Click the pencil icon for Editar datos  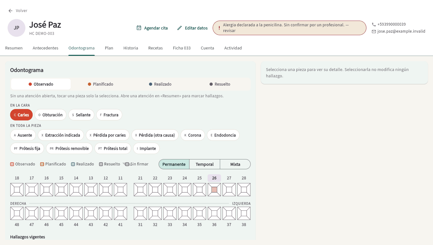click(179, 28)
